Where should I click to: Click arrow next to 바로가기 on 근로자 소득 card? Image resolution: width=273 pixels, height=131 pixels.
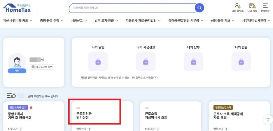[226, 129]
